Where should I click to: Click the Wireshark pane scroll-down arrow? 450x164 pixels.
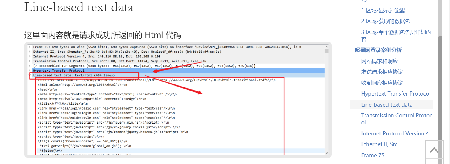(327, 153)
